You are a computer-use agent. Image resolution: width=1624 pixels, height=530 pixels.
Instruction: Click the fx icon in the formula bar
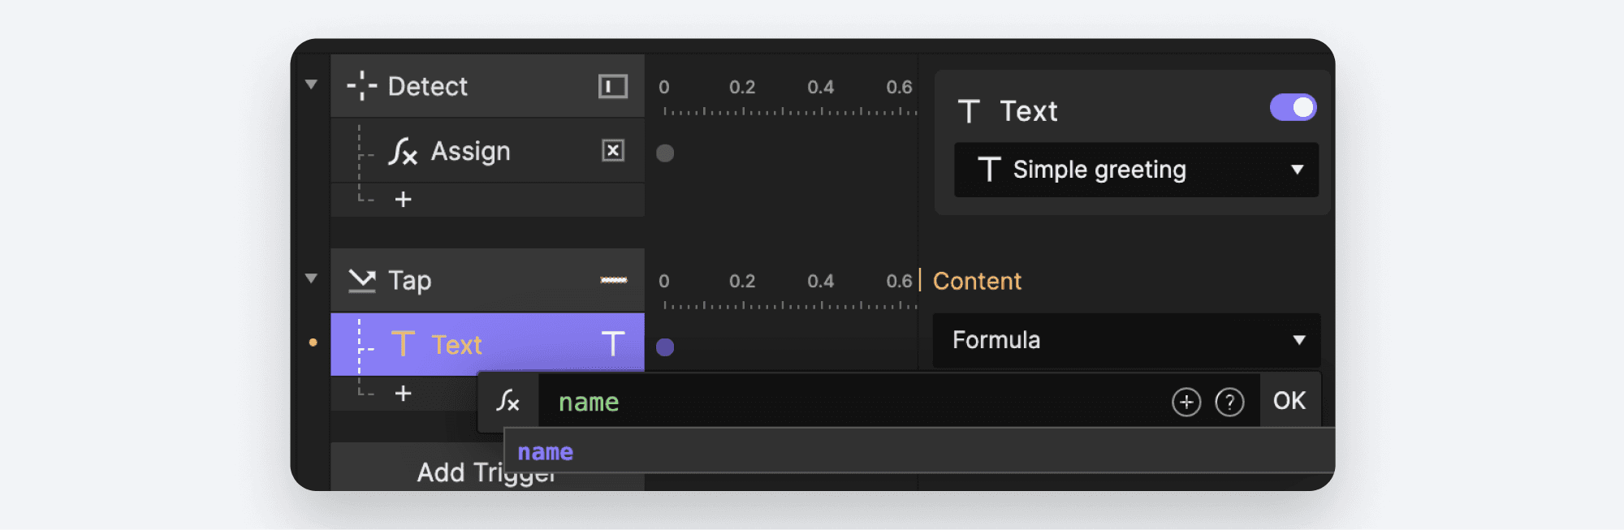508,400
